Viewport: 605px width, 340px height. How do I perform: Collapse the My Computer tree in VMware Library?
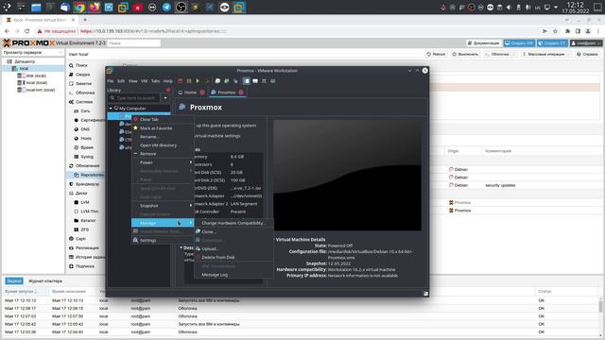111,109
